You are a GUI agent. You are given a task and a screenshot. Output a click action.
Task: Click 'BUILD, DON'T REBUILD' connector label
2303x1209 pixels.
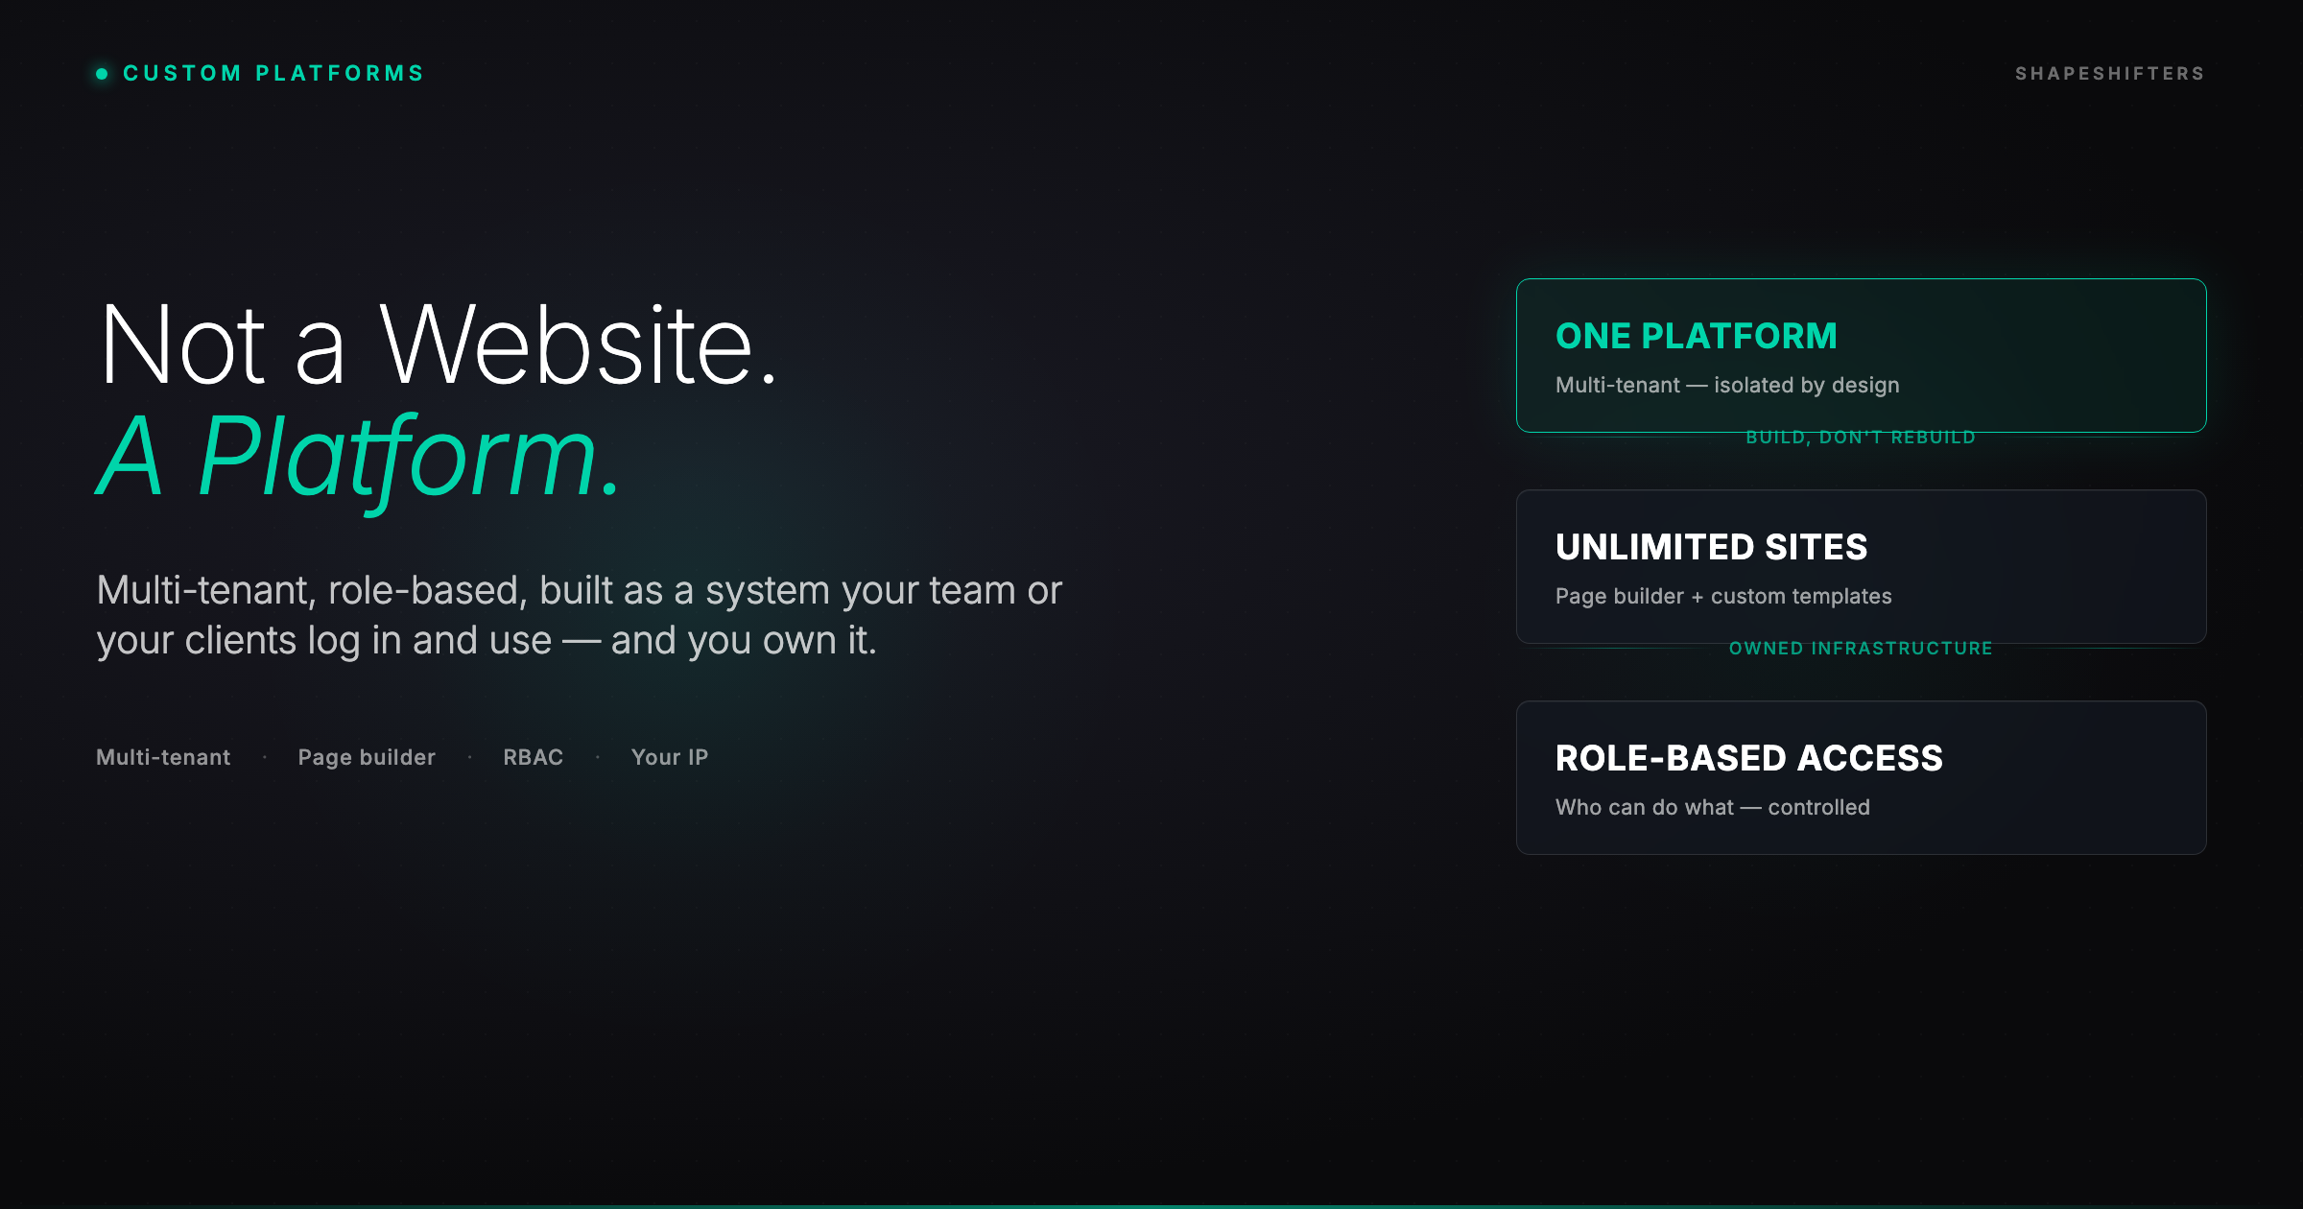click(x=1861, y=438)
